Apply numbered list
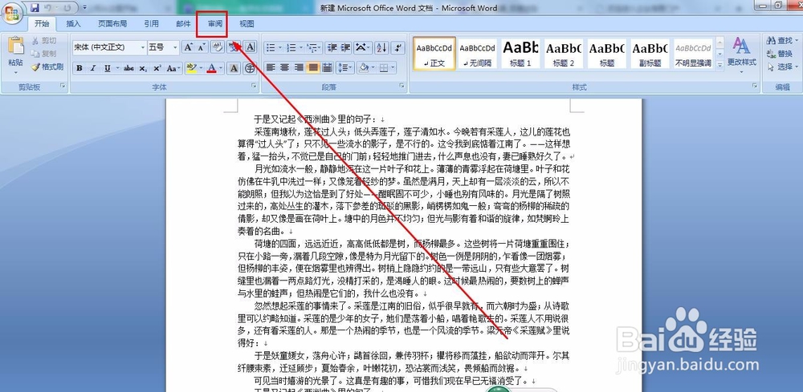Screen dimensions: 803x392 (291, 48)
